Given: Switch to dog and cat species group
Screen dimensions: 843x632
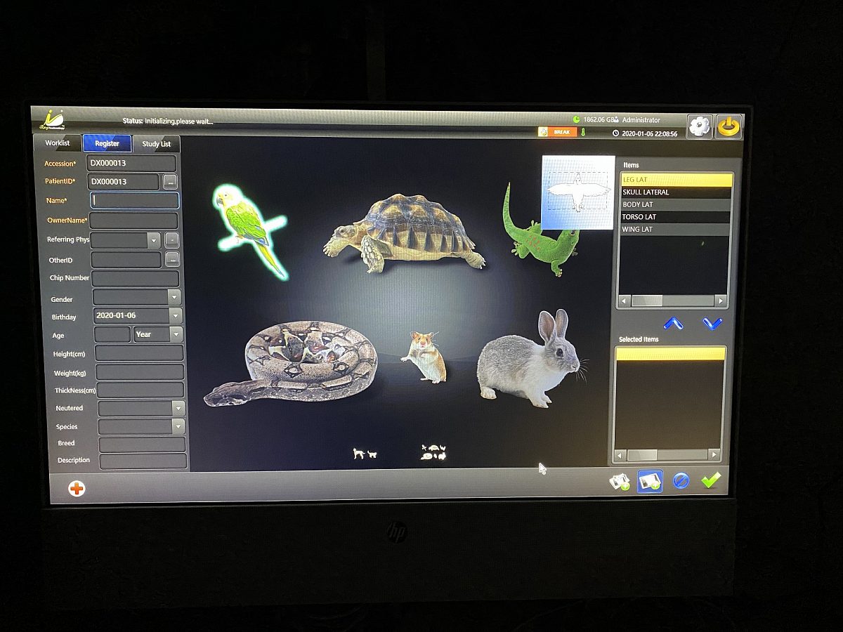Looking at the screenshot, I should coord(365,454).
